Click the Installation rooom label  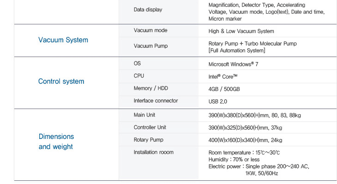(x=153, y=152)
